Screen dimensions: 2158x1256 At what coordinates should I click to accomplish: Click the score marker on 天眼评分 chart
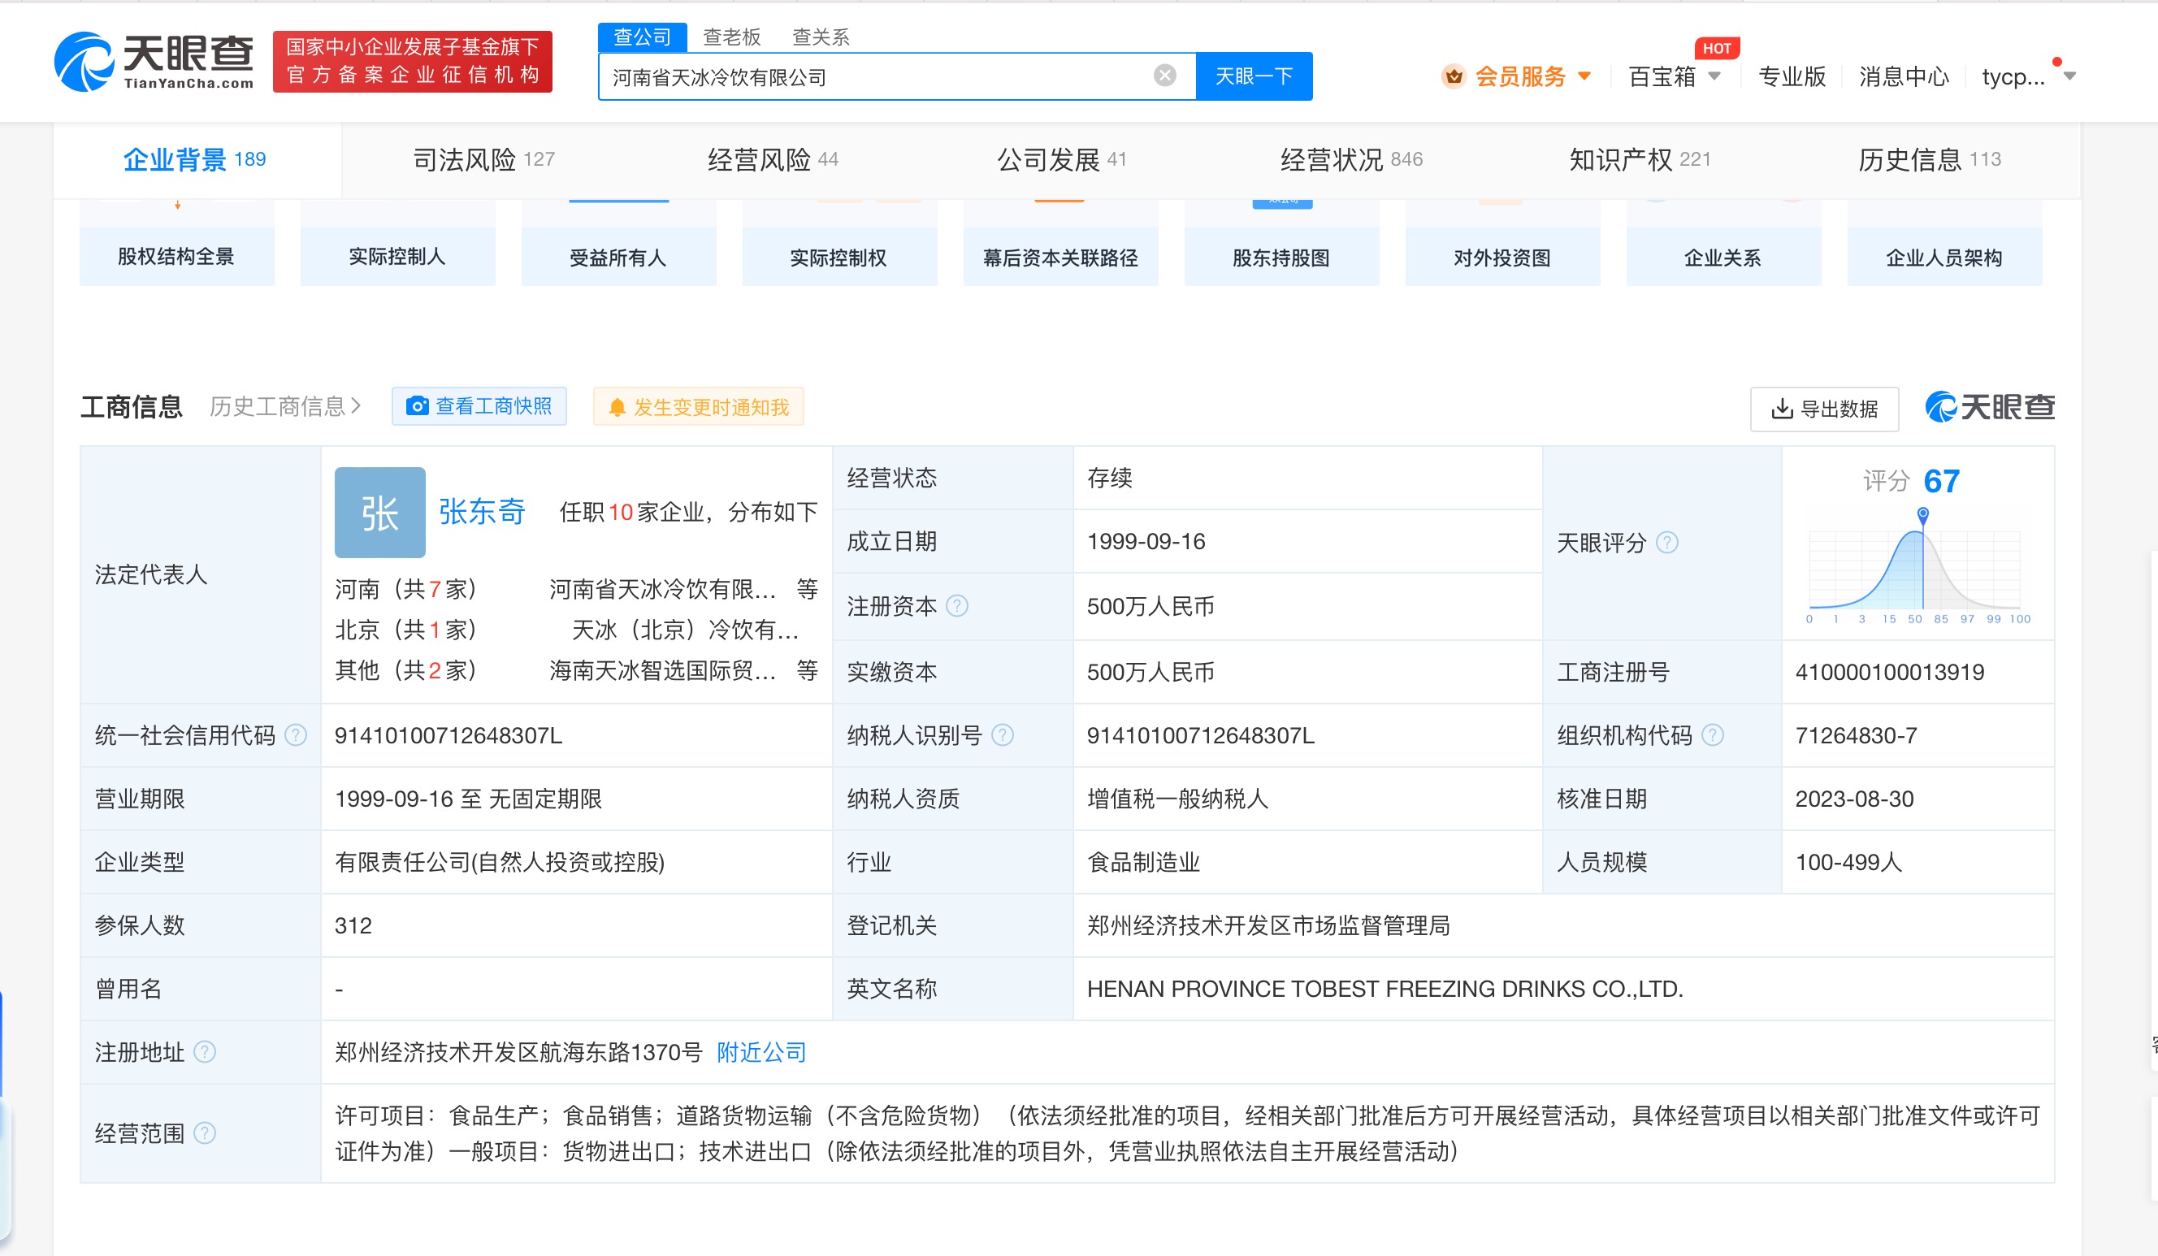[1922, 513]
